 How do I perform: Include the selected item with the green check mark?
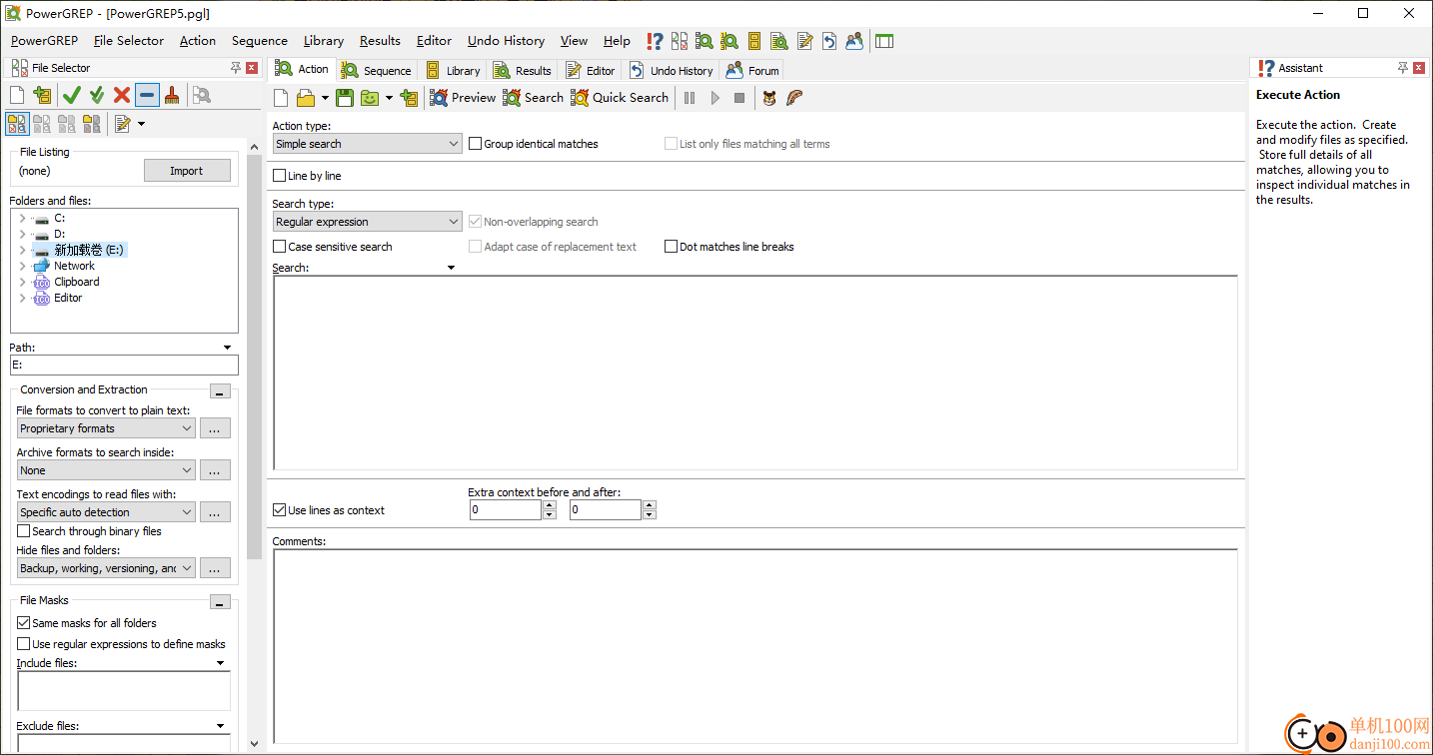click(71, 95)
